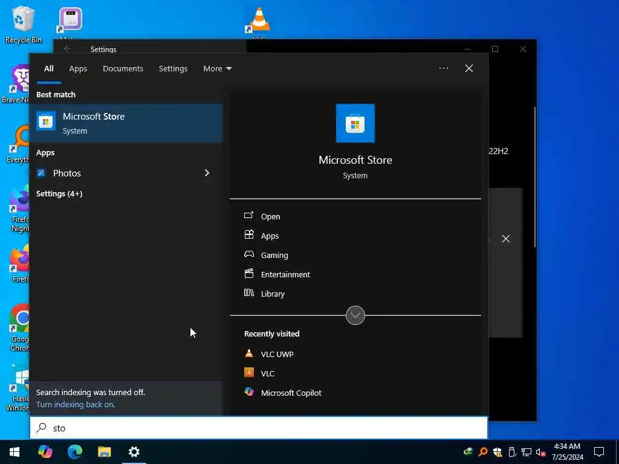619x464 pixels.
Task: Open File Explorer from the taskbar
Action: pos(104,451)
